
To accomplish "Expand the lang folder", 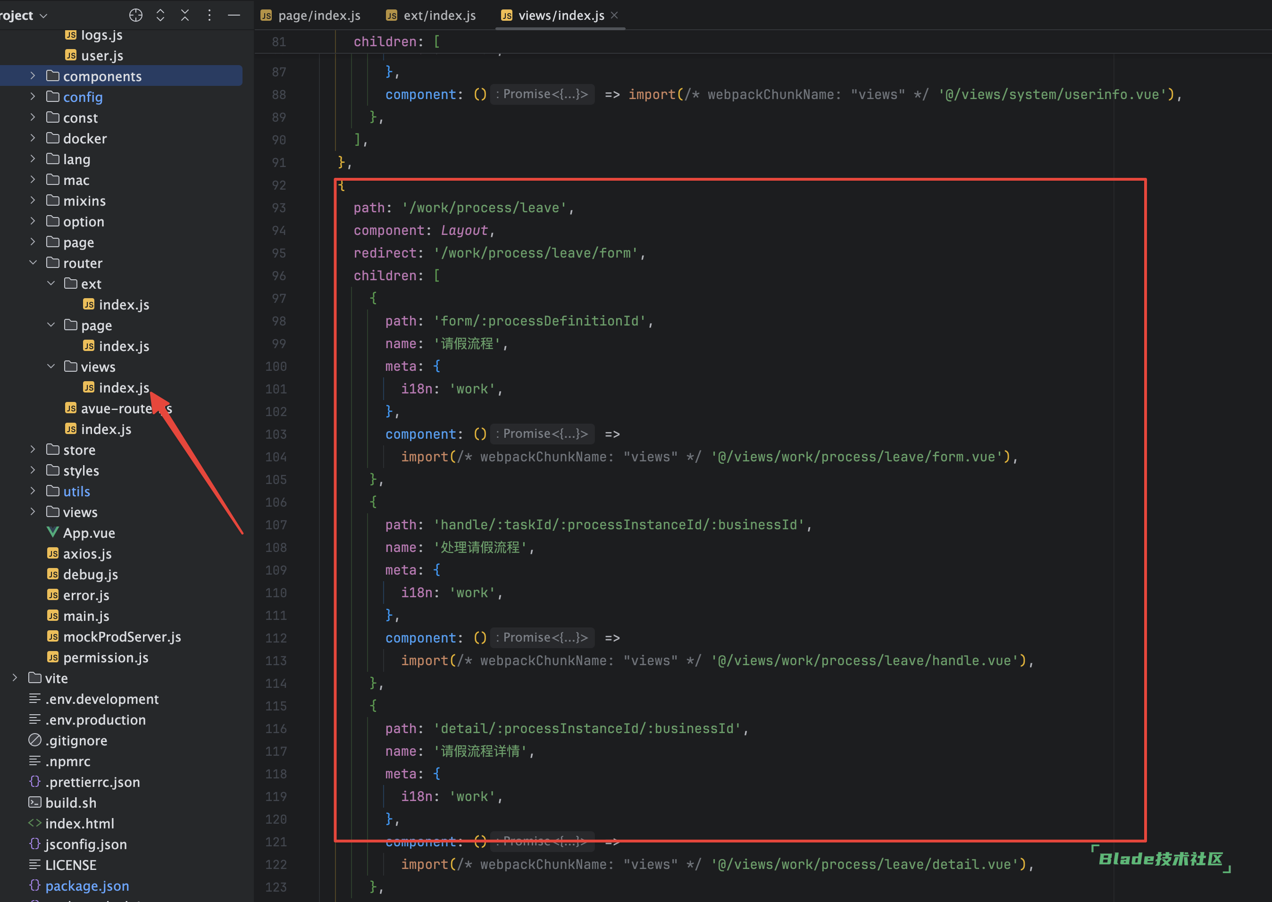I will (x=33, y=159).
